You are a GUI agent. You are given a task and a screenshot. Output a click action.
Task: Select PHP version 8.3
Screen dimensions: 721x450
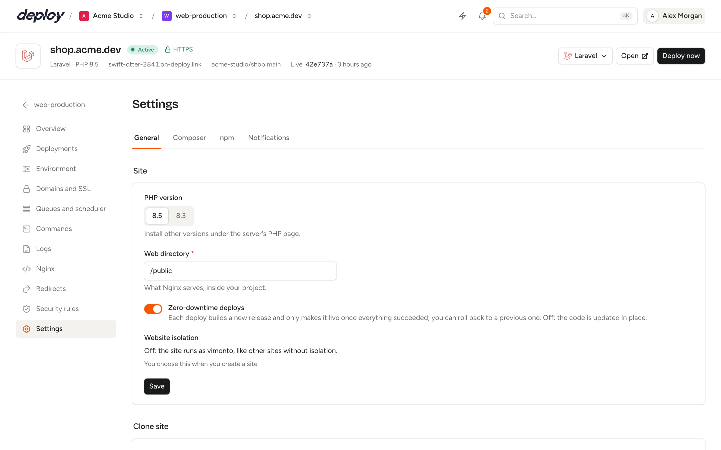pyautogui.click(x=181, y=216)
